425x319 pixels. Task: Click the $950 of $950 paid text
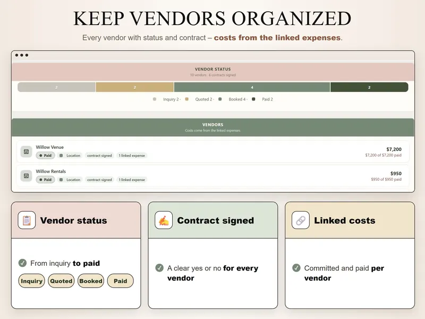coord(386,179)
